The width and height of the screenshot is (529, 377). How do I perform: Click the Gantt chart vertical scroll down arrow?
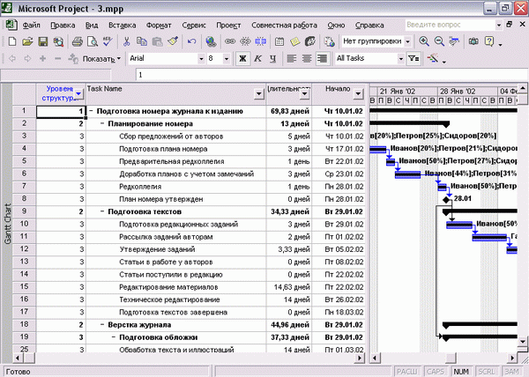pyautogui.click(x=523, y=341)
